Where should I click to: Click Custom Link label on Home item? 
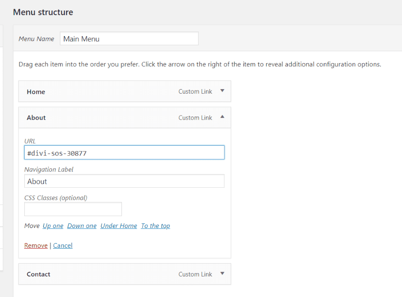coord(196,91)
